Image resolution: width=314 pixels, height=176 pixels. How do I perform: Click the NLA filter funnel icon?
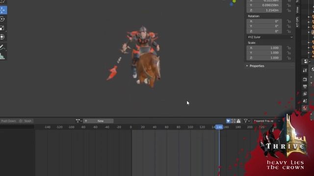point(245,121)
